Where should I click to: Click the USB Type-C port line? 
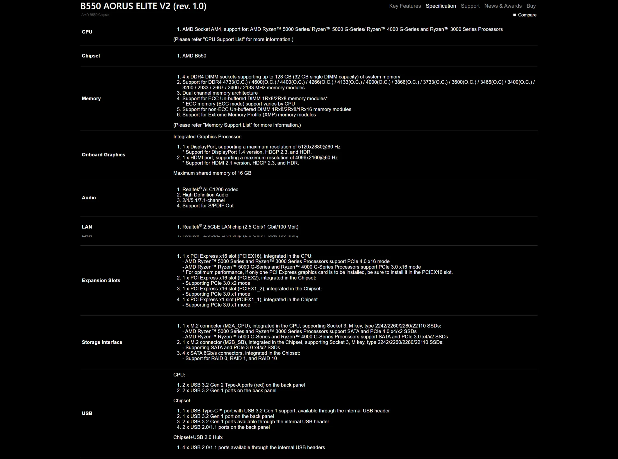tap(286, 411)
